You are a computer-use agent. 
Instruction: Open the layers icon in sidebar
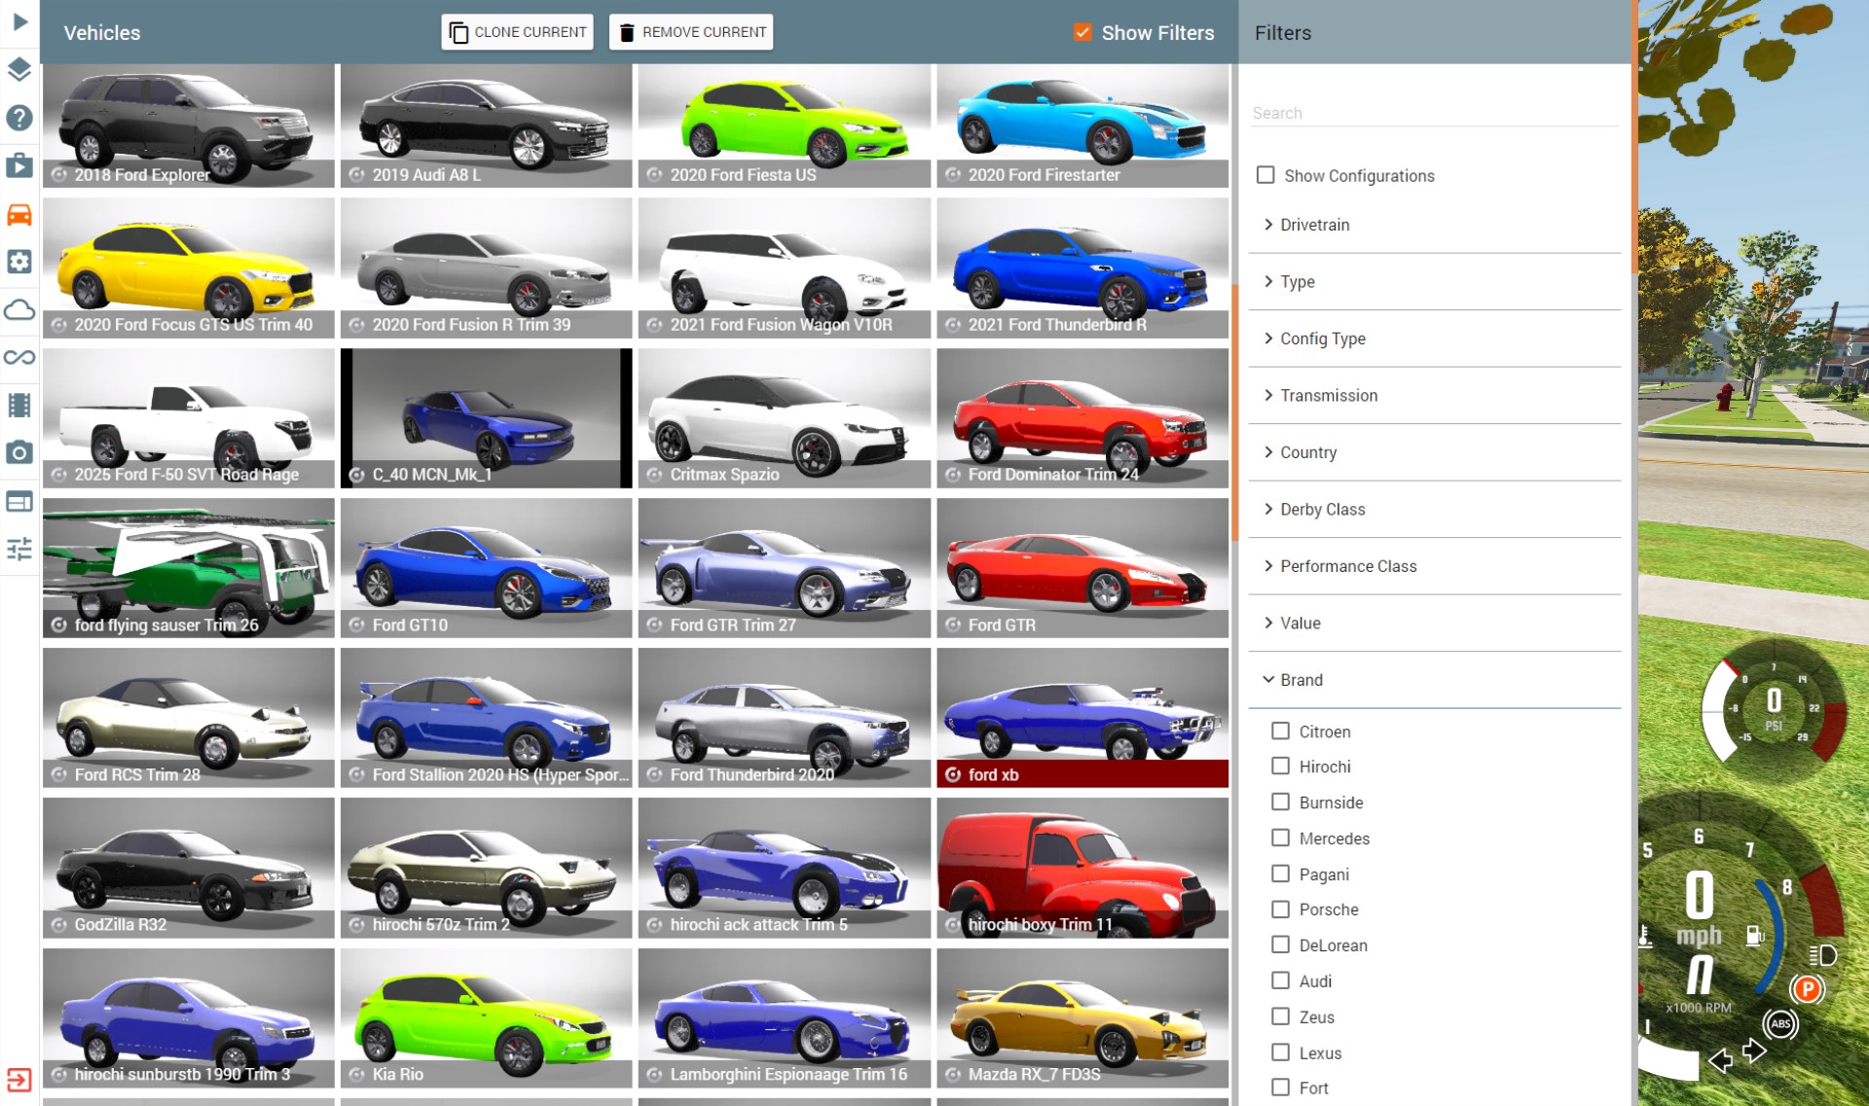[x=19, y=69]
